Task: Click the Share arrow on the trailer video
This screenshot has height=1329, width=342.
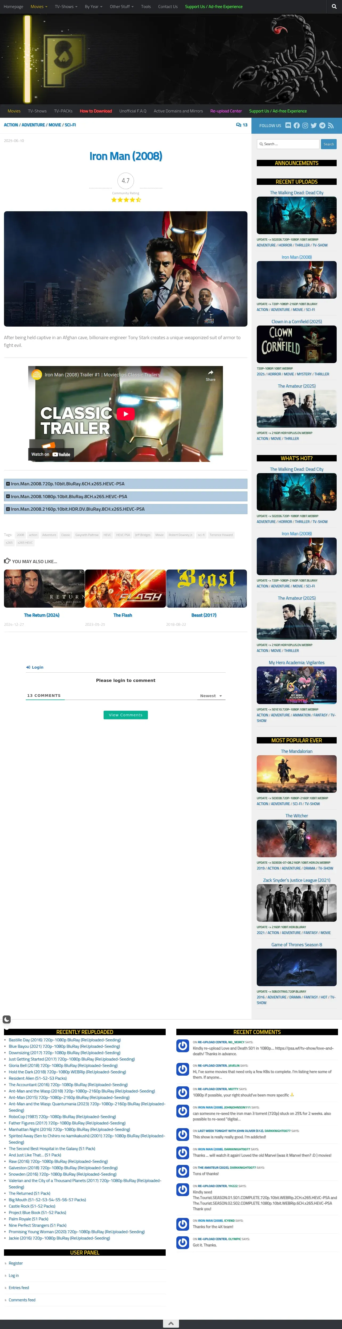Action: click(x=210, y=375)
